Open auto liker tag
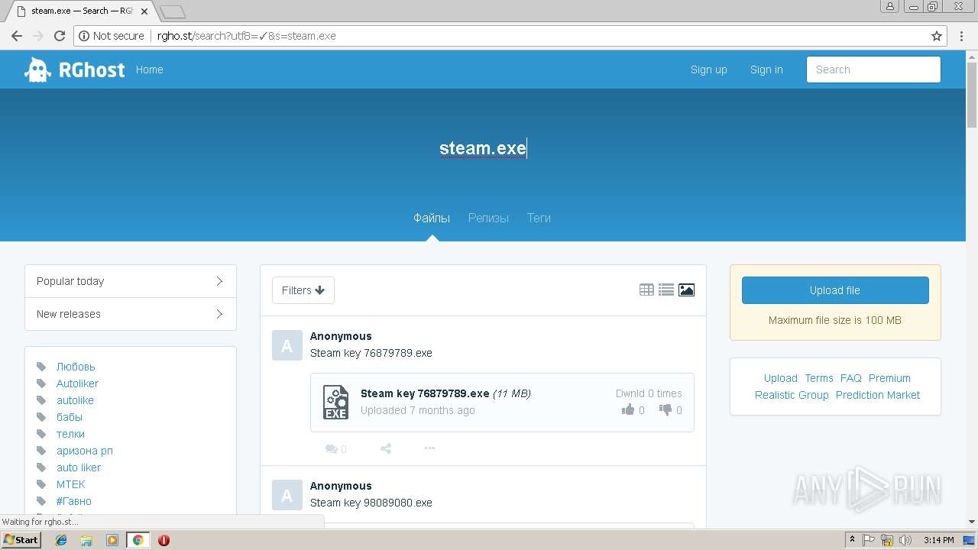The image size is (978, 550). 79,467
